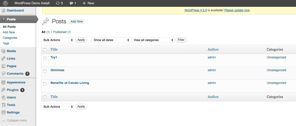Check the Try1 post checkbox
The image size is (296, 126).
[45, 58]
